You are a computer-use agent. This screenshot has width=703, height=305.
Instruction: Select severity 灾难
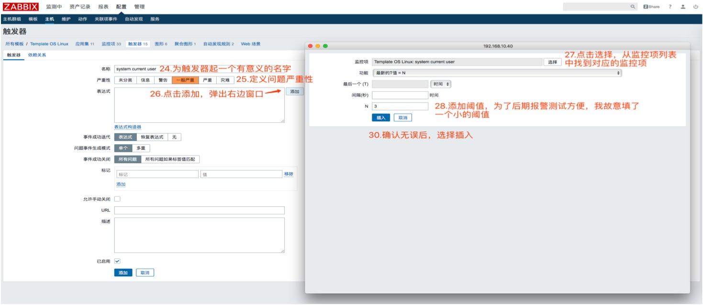point(225,80)
